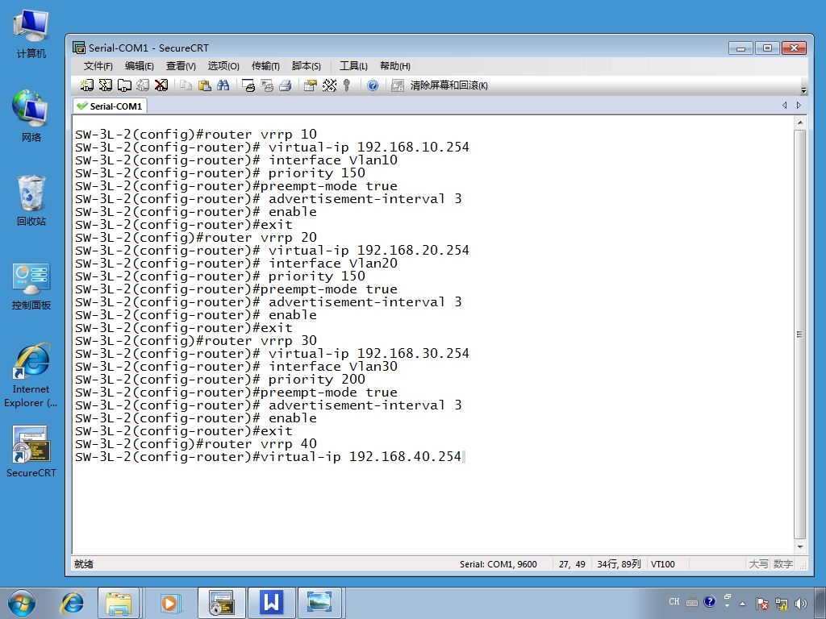Open Find using the binoculars icon
Viewport: 826px width, 619px height.
[223, 85]
